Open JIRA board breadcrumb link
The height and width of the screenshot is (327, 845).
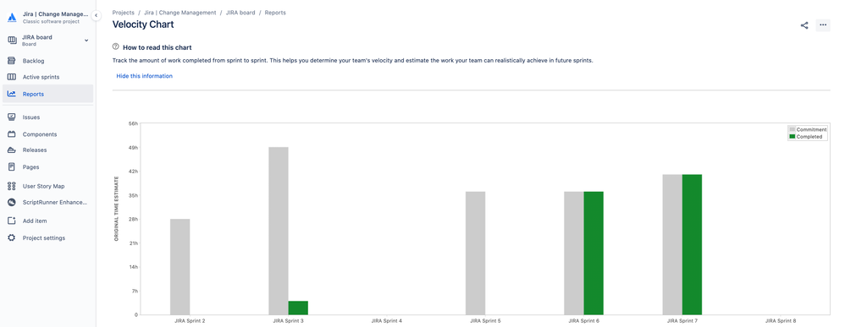[240, 13]
